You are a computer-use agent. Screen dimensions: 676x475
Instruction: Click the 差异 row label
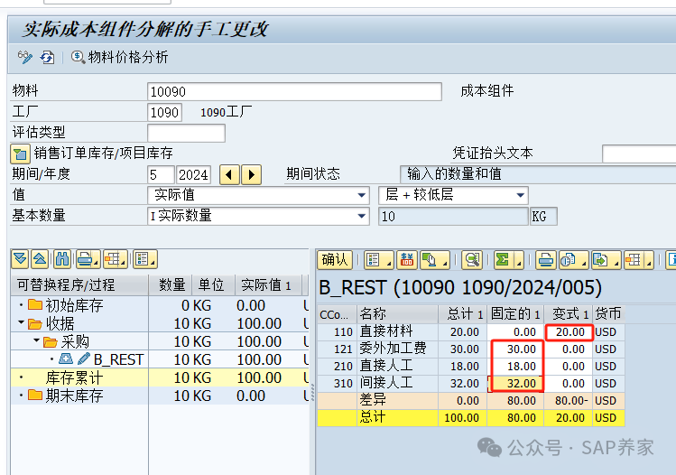tap(373, 400)
